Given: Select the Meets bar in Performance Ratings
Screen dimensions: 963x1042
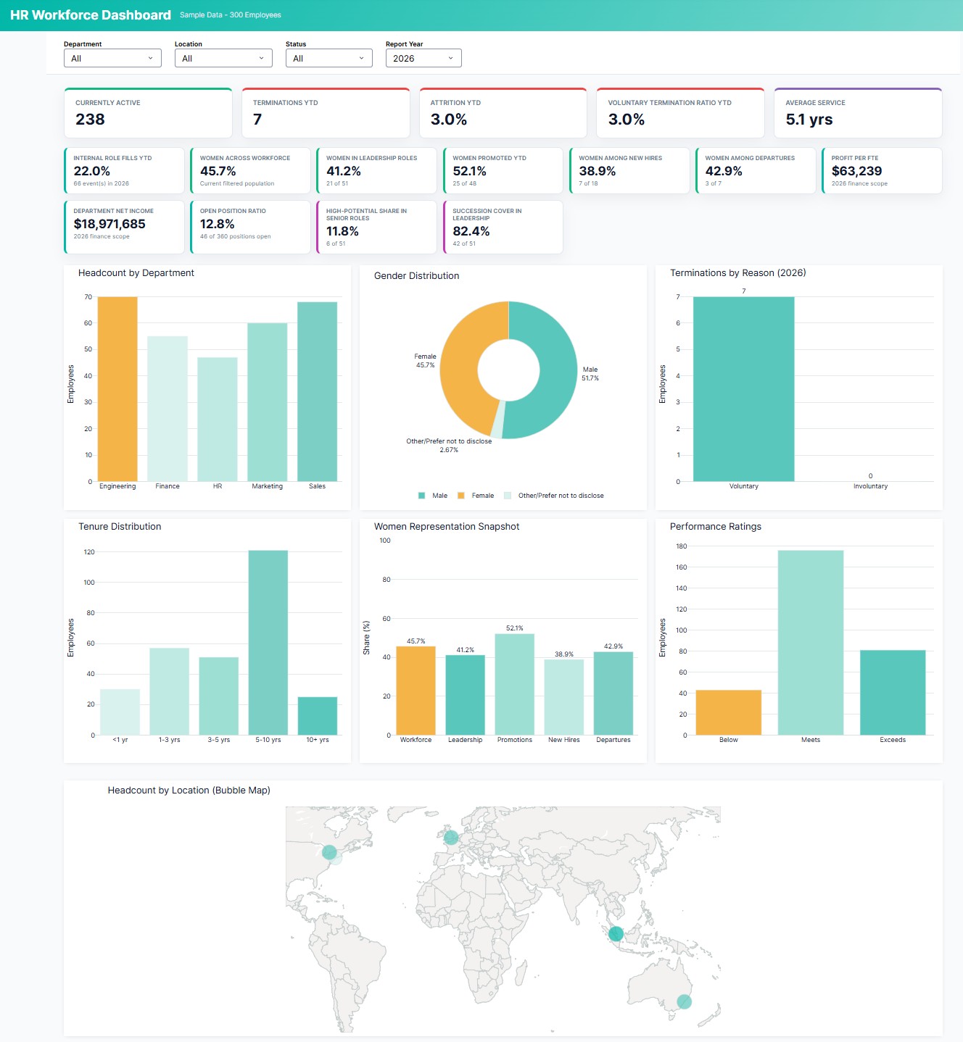Looking at the screenshot, I should pos(810,641).
